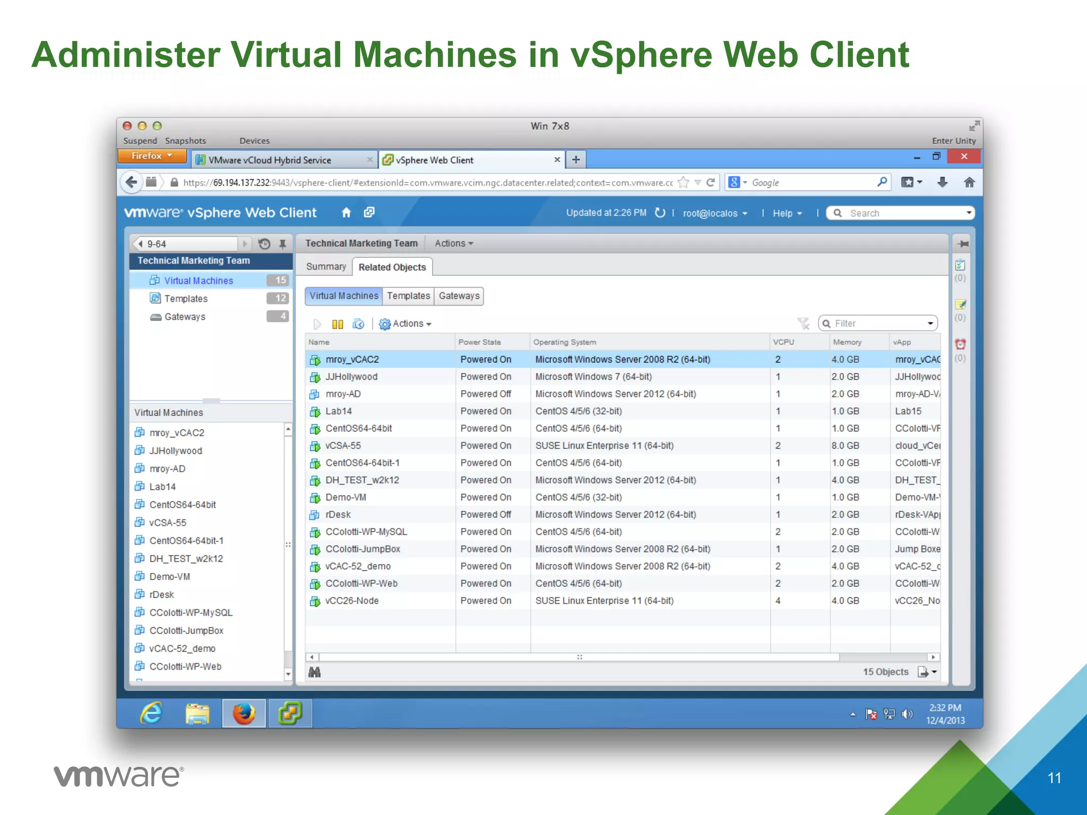Clear the filter using the funnel icon
Image resolution: width=1087 pixels, height=815 pixels.
point(804,323)
